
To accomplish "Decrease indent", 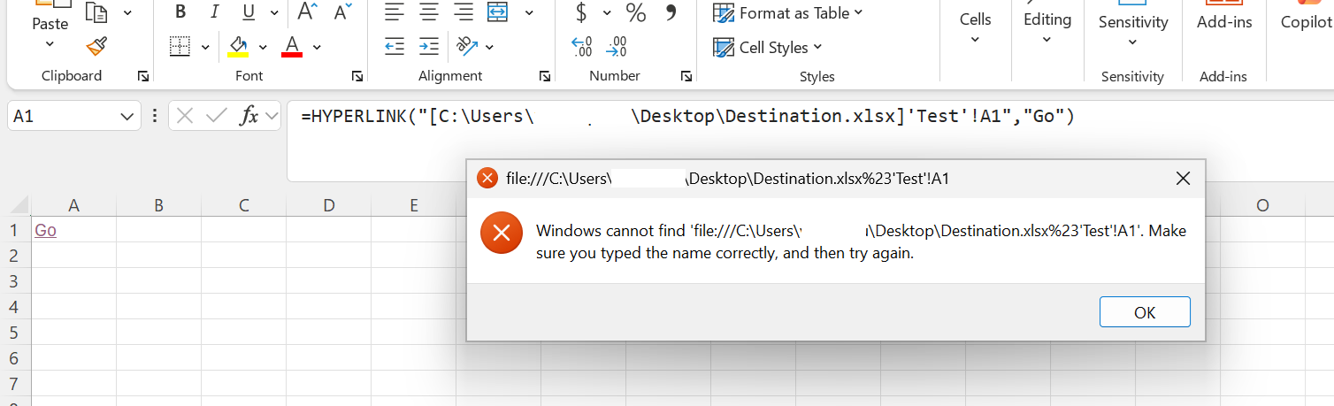I will pyautogui.click(x=395, y=46).
